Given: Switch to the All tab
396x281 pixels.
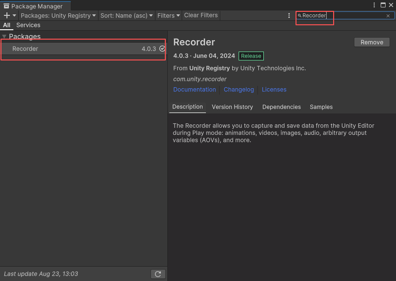Looking at the screenshot, I should (6, 25).
